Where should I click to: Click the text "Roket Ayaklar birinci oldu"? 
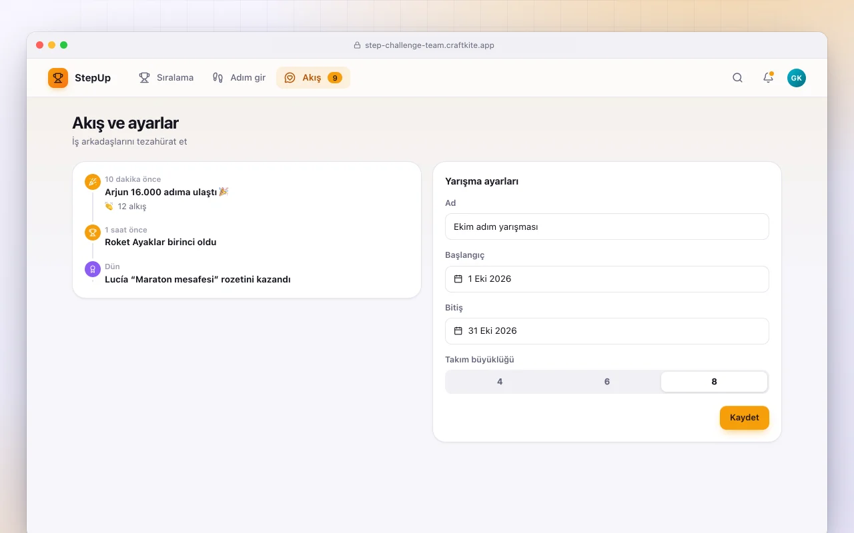(161, 243)
